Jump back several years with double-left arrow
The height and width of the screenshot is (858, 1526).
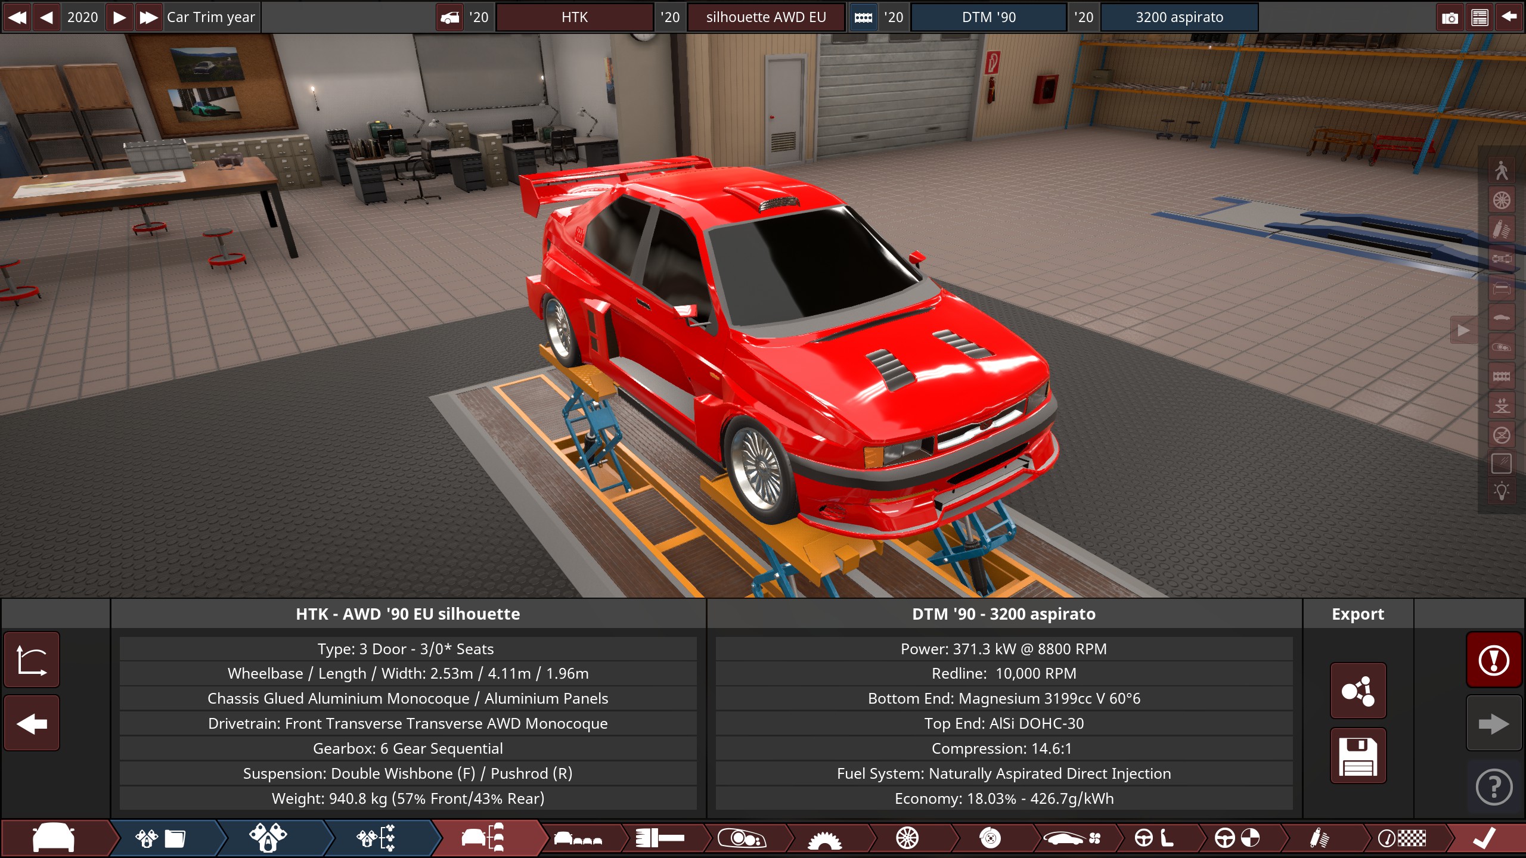pyautogui.click(x=17, y=17)
